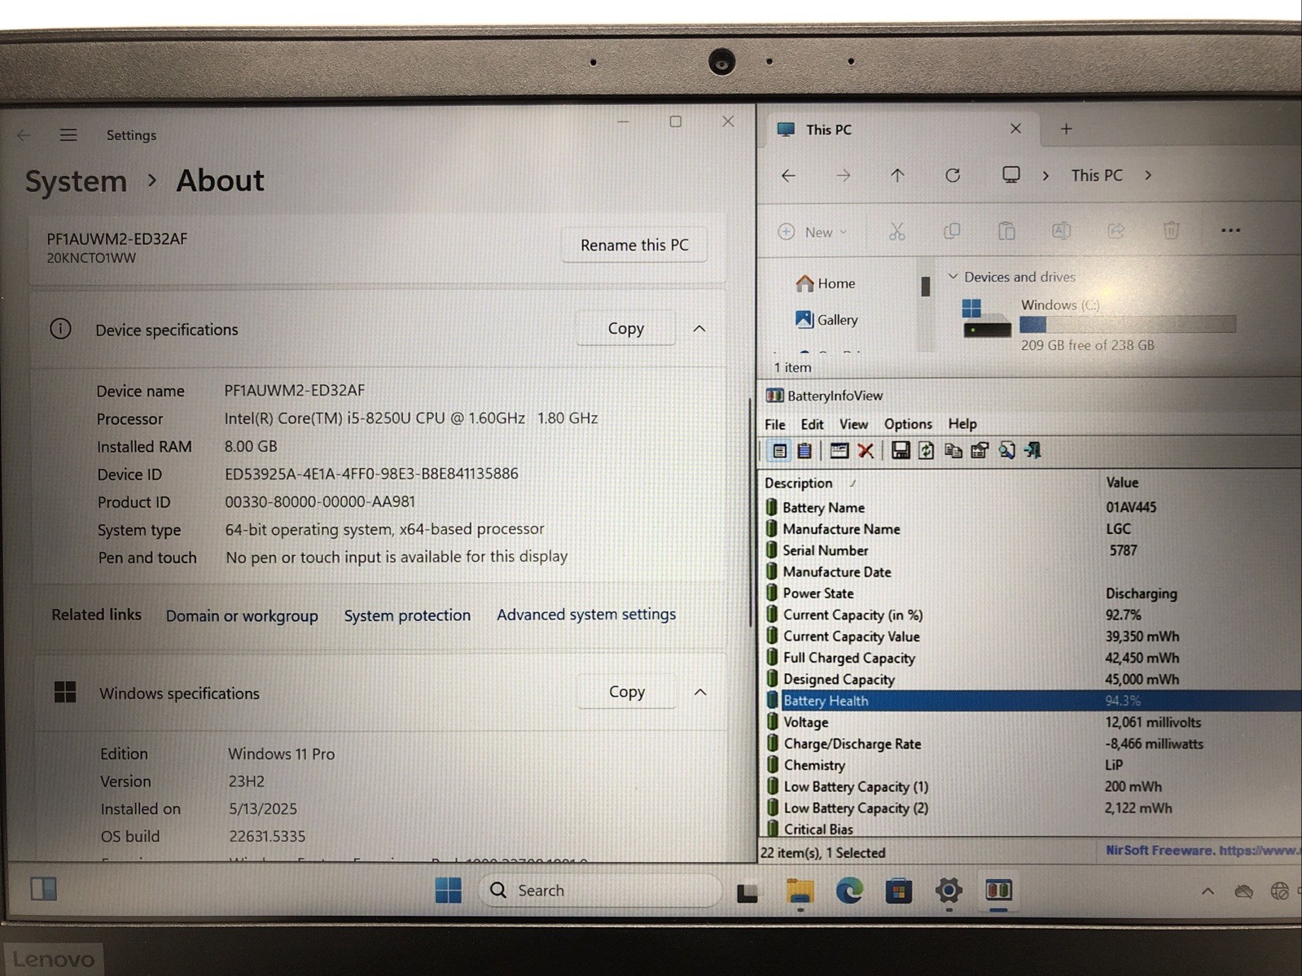This screenshot has width=1302, height=976.
Task: Open Microsoft Store from taskbar
Action: [x=899, y=891]
